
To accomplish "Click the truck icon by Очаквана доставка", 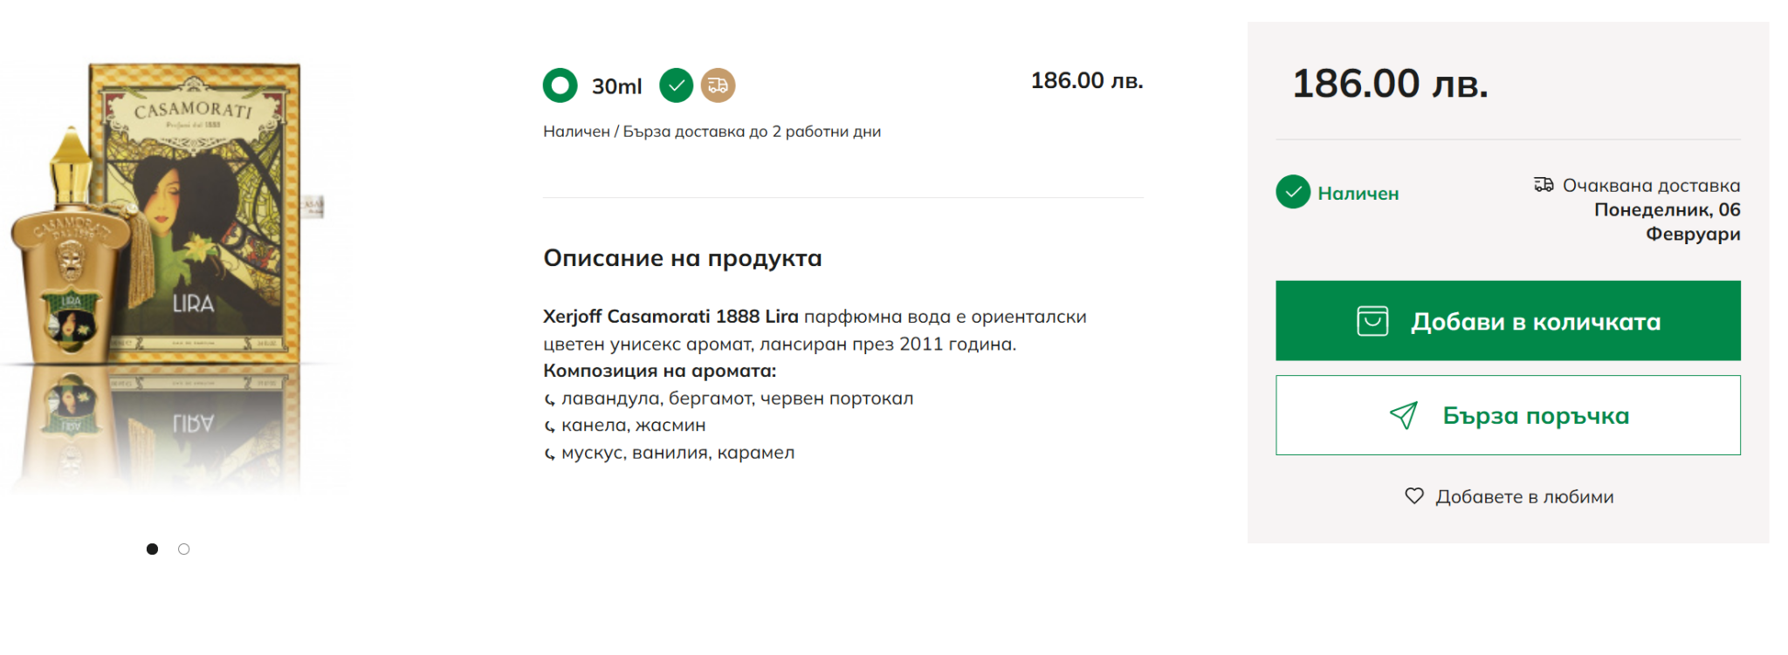I will (x=1544, y=185).
